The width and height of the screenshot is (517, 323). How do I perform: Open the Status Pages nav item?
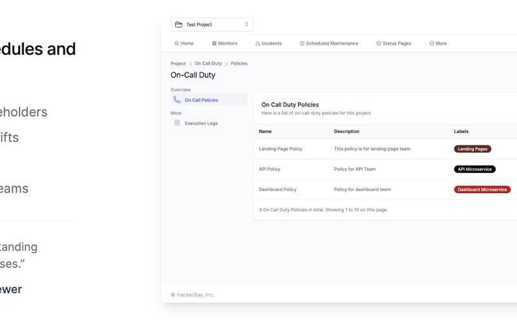[394, 43]
